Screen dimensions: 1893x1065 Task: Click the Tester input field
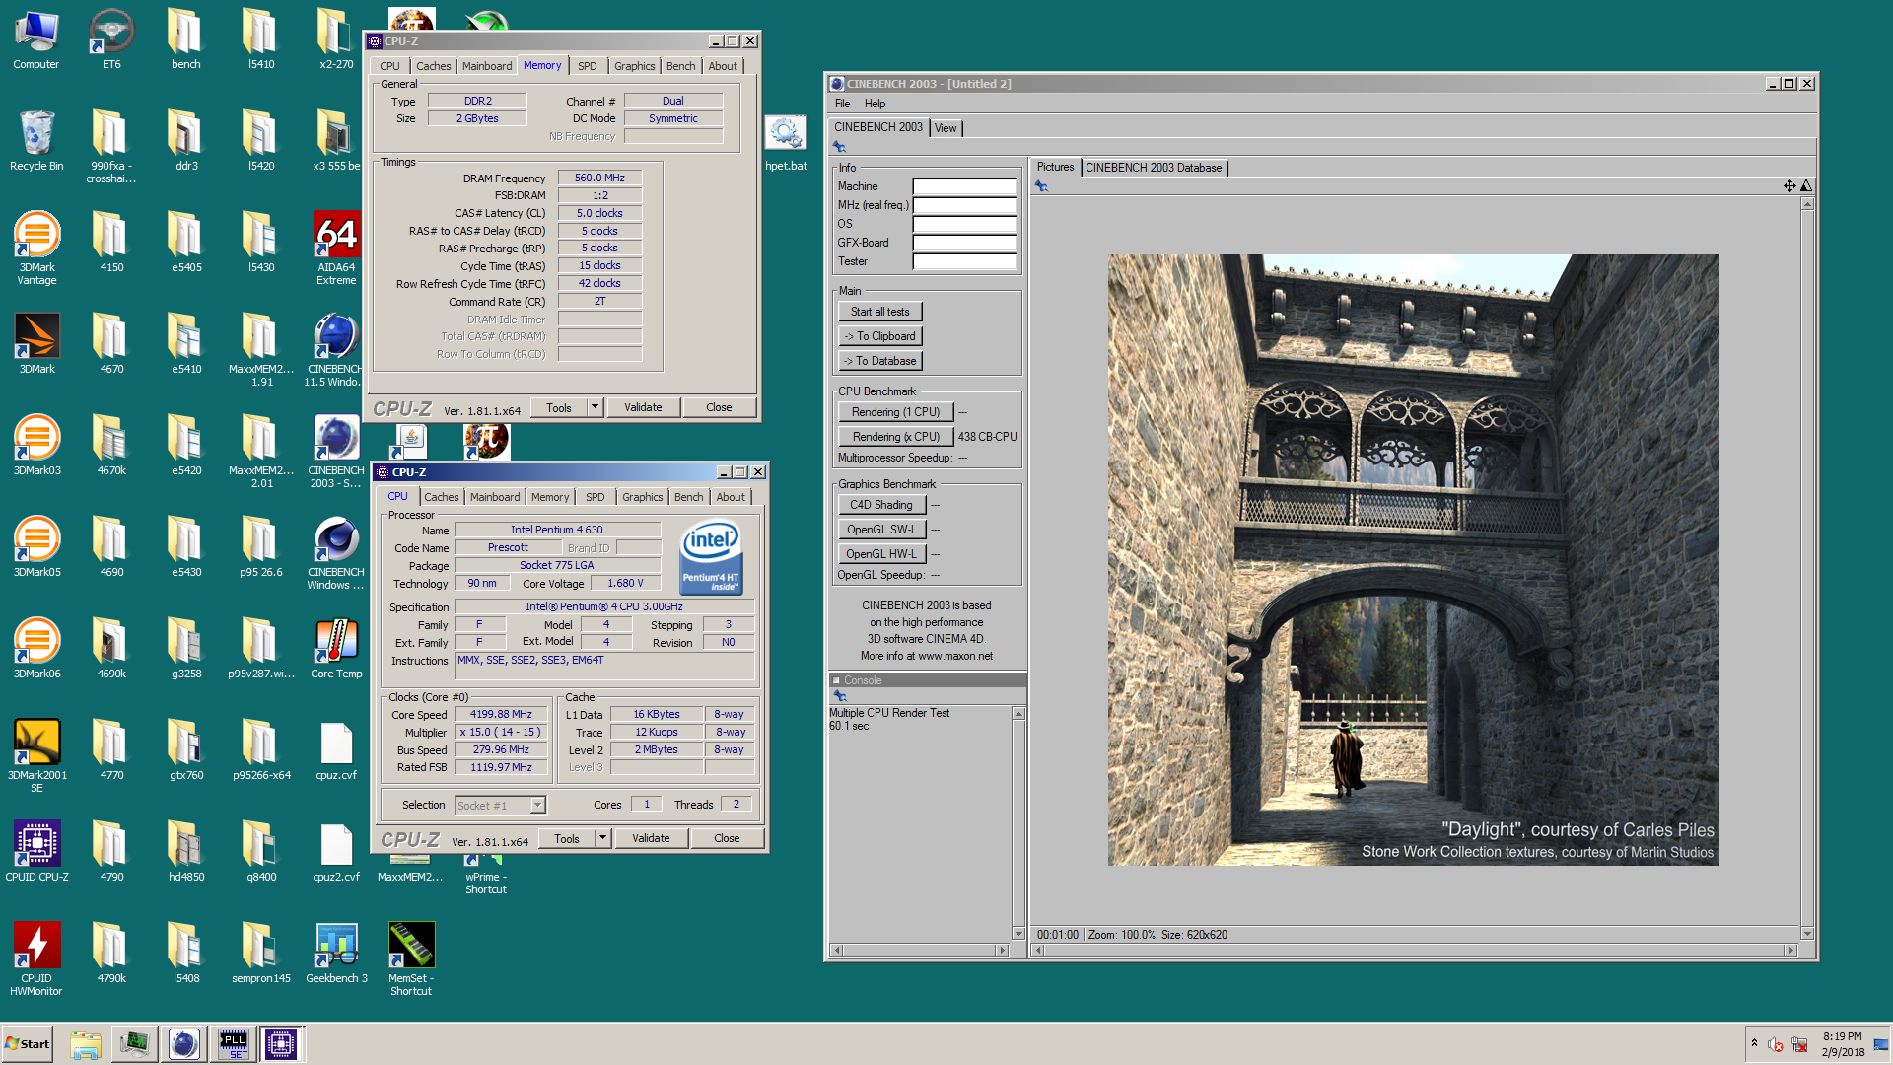pyautogui.click(x=964, y=261)
